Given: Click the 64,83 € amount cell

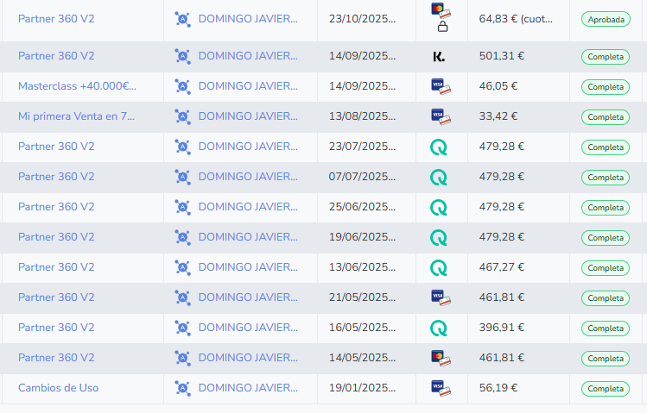Looking at the screenshot, I should click(516, 18).
